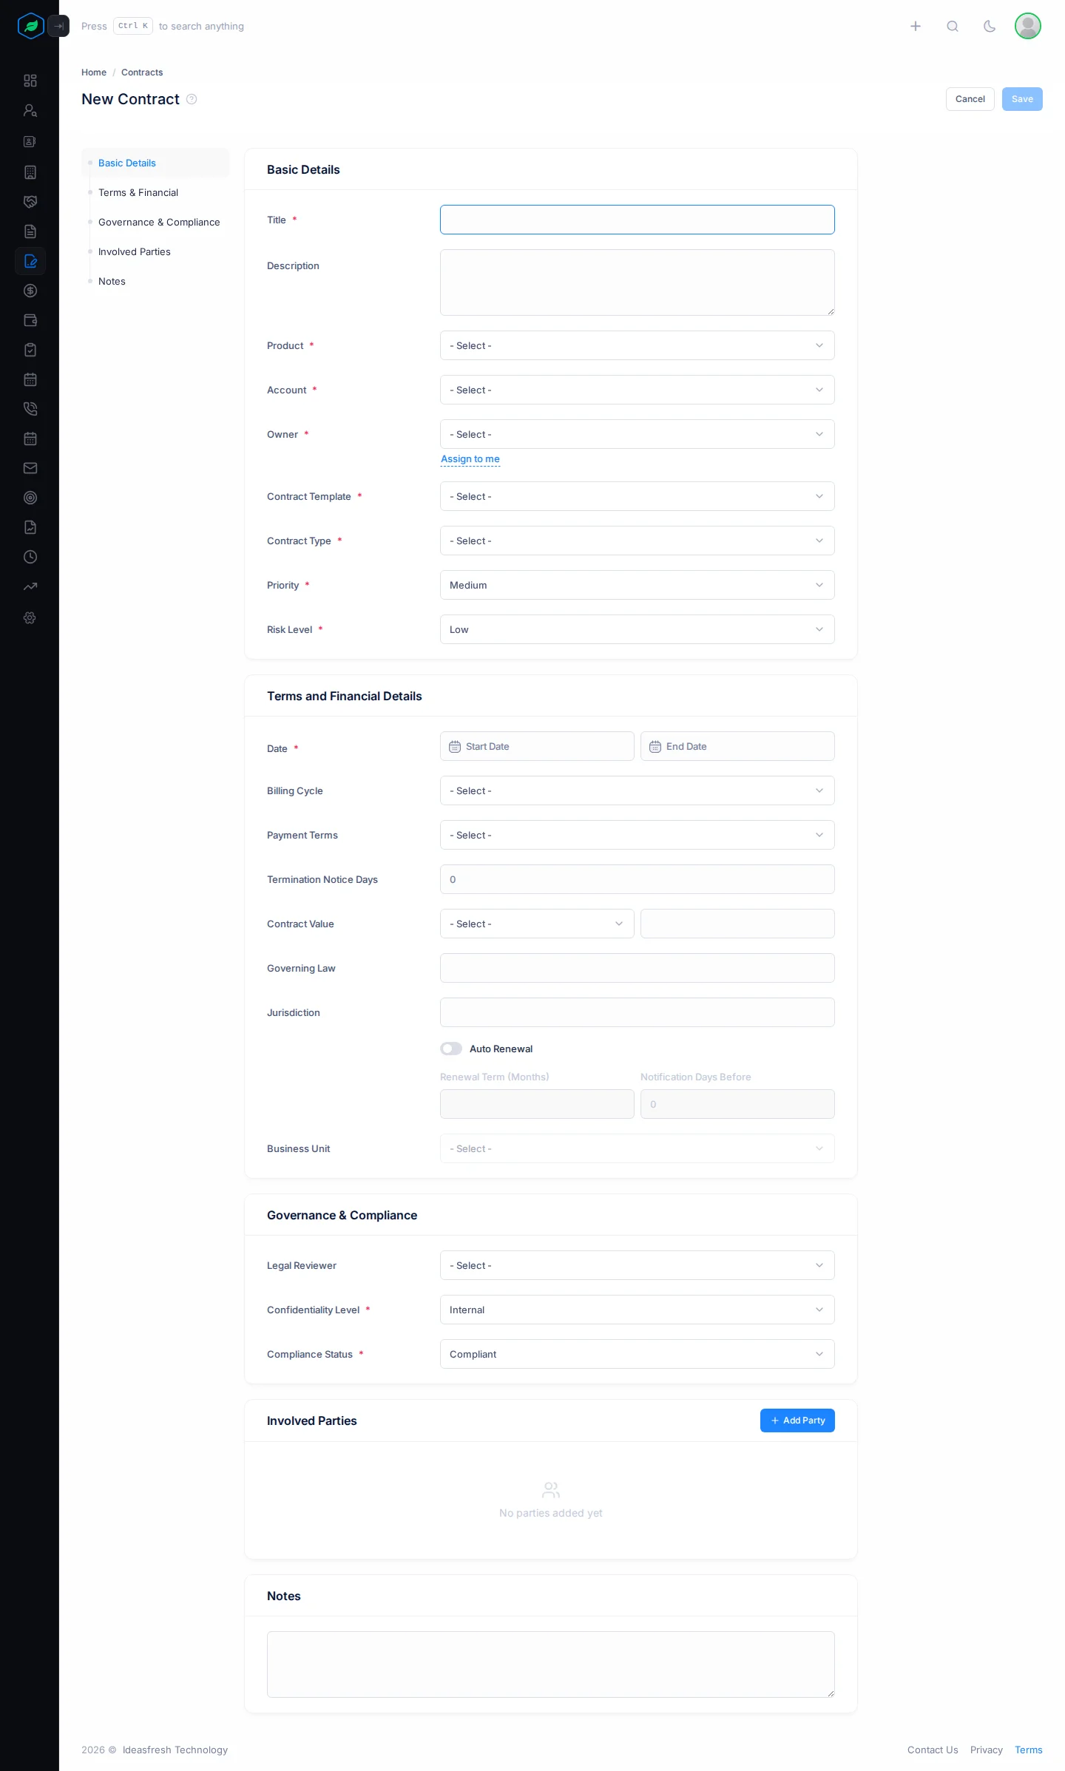Open the Product dropdown
Screen dimensions: 1065x1771
pos(638,345)
